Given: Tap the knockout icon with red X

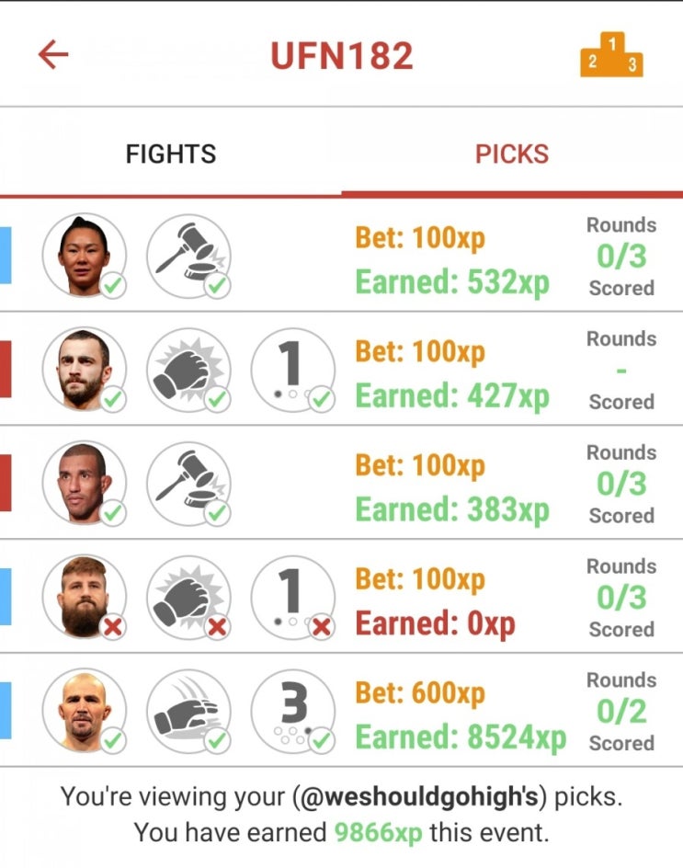Looking at the screenshot, I should pos(188,598).
